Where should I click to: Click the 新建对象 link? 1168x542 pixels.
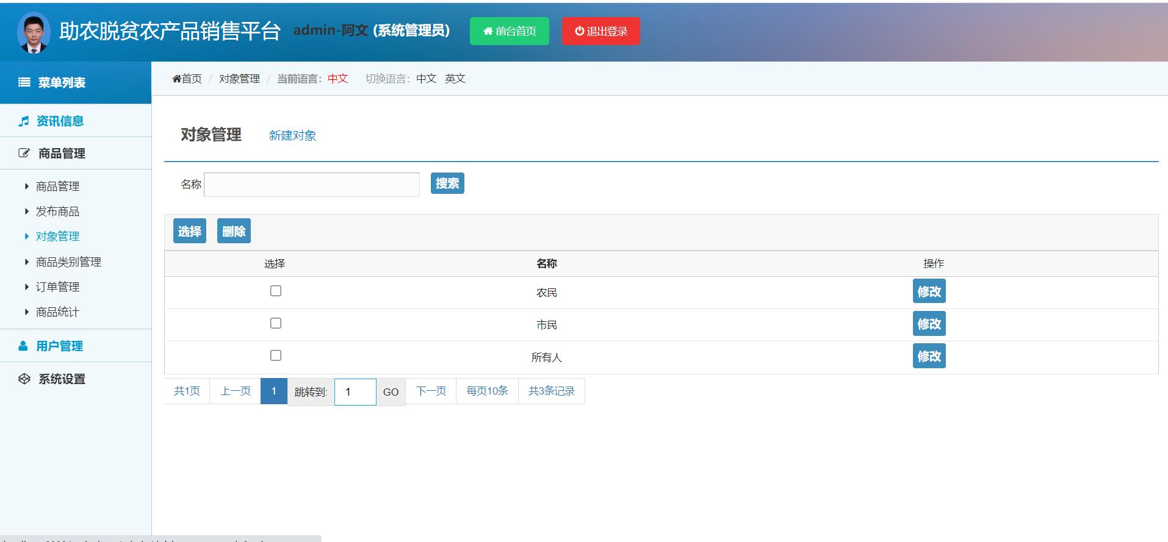click(x=292, y=135)
